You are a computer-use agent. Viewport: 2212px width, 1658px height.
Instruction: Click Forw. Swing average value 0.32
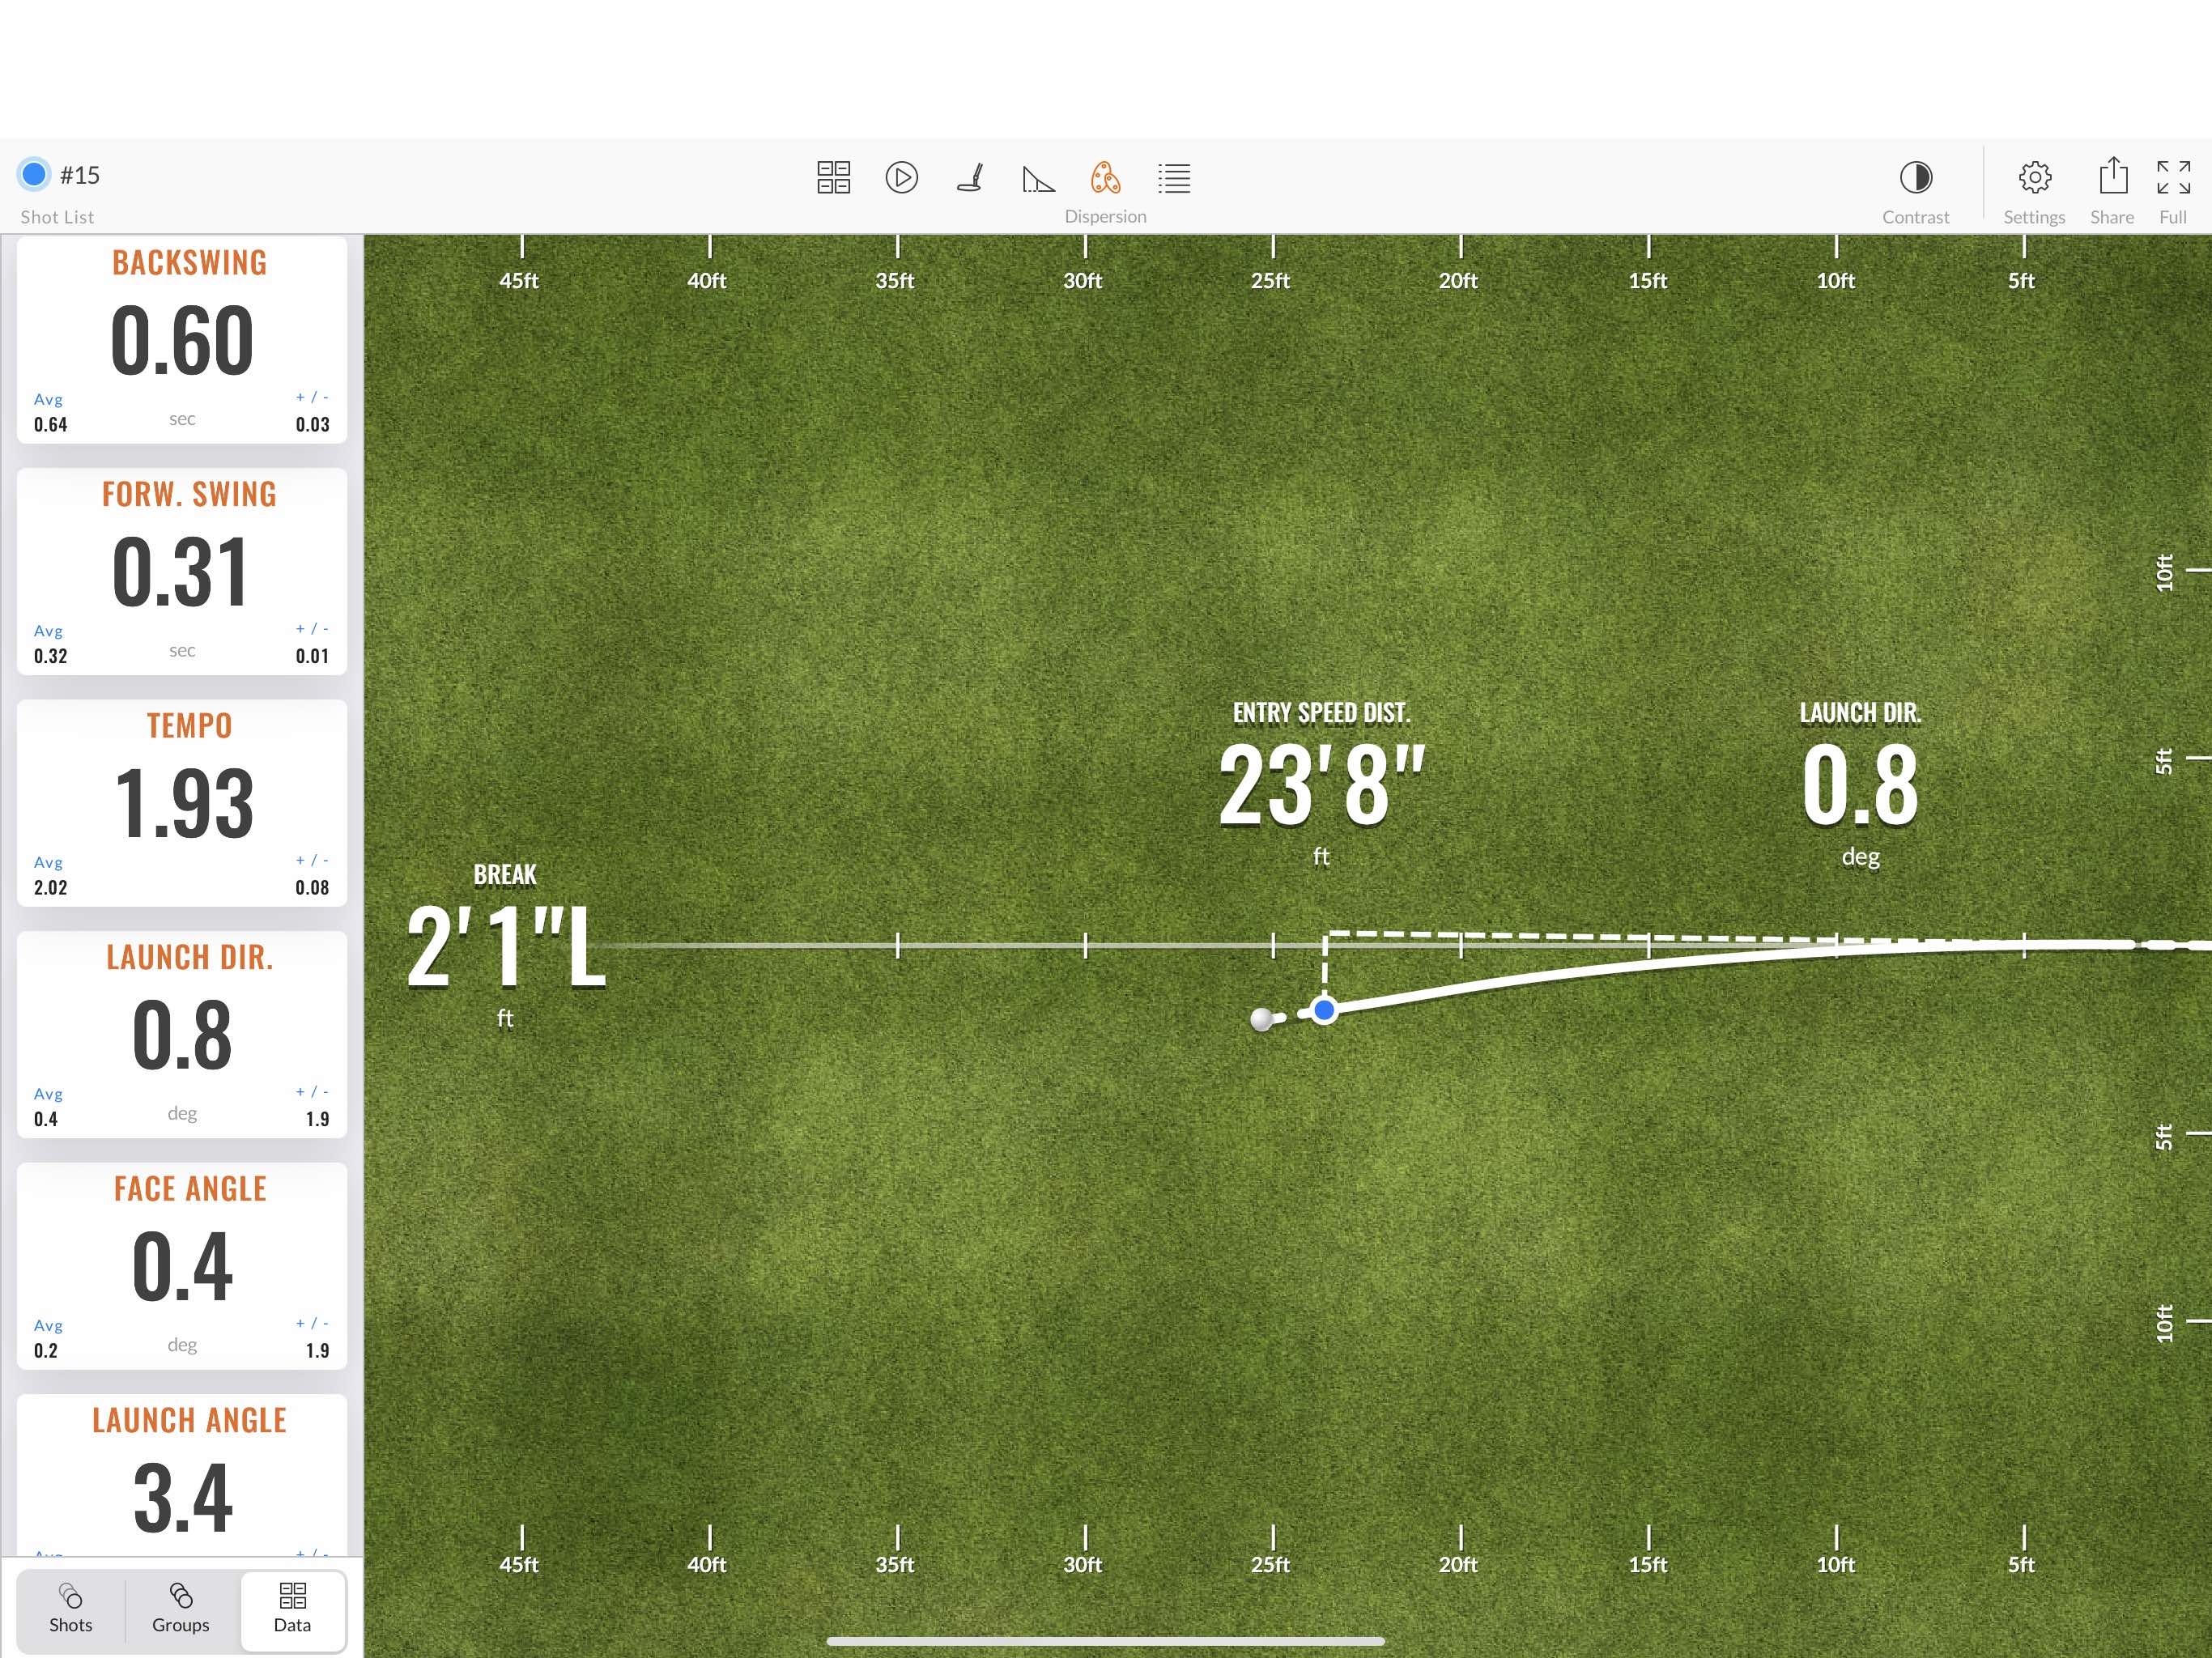(x=50, y=657)
